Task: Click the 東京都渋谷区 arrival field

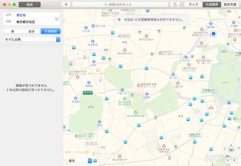Action: tap(26, 22)
